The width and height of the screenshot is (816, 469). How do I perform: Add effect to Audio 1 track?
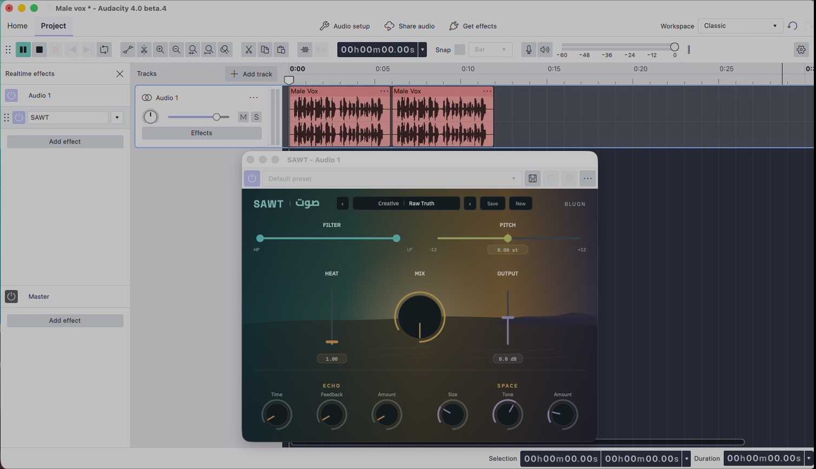coord(65,142)
